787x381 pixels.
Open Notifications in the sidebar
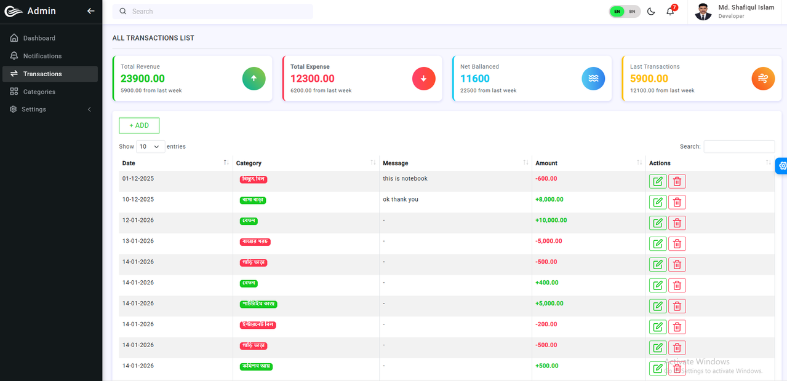[x=50, y=56]
